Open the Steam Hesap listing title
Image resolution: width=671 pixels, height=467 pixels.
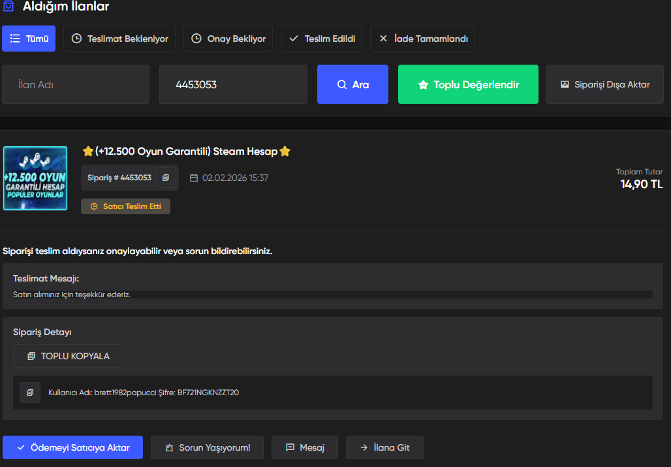point(186,151)
